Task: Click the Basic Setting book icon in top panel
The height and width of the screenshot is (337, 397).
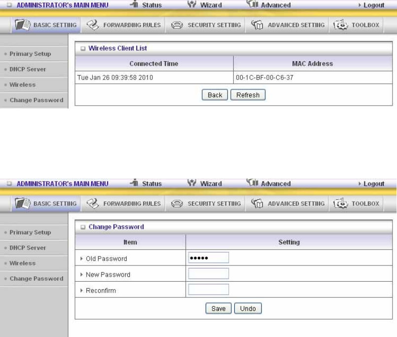Action: point(23,25)
